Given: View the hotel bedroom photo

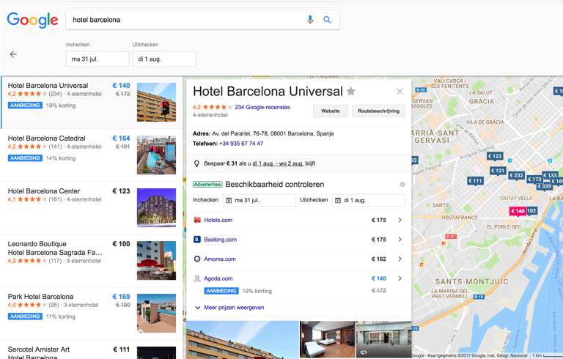Looking at the screenshot, I should 327,339.
